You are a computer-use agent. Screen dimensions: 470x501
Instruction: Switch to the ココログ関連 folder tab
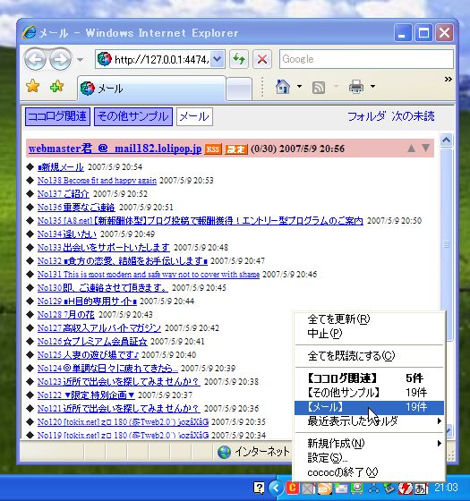pos(57,116)
